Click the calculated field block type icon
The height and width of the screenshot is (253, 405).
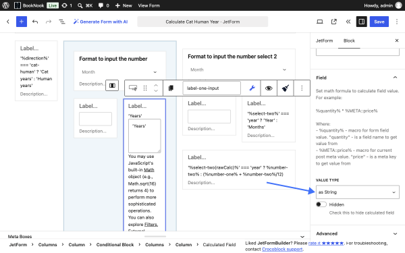133,88
